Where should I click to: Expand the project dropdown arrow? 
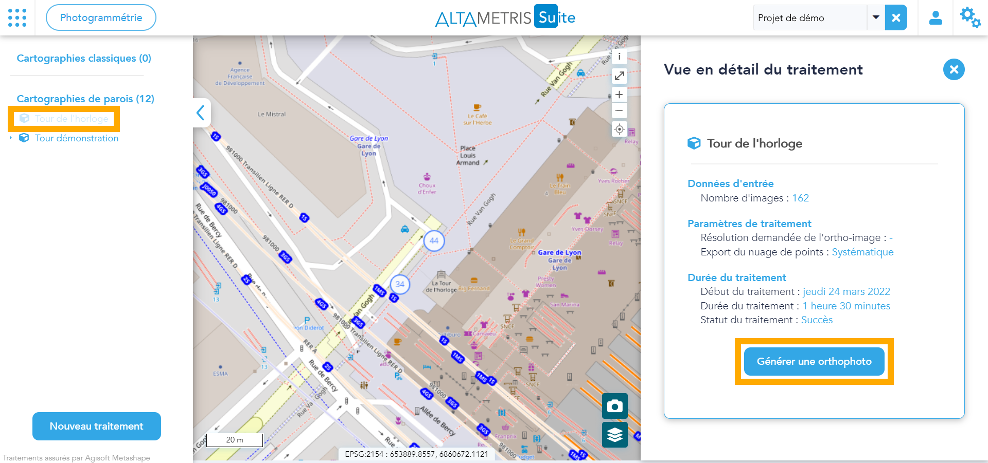pyautogui.click(x=876, y=17)
